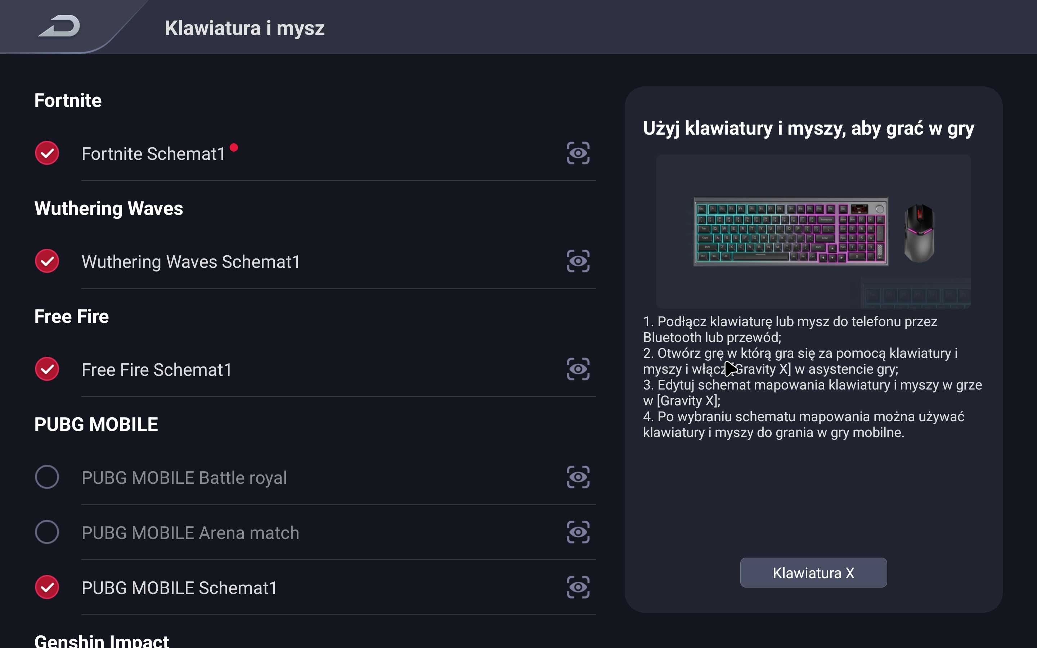Preview PUBG MOBILE Battle royal layout
This screenshot has height=648, width=1037.
tap(578, 477)
